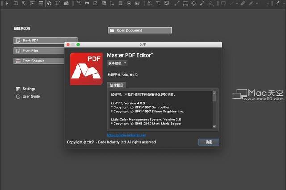The image size is (286, 190).
Task: Click the Master PDF Editor logo image
Action: click(86, 69)
